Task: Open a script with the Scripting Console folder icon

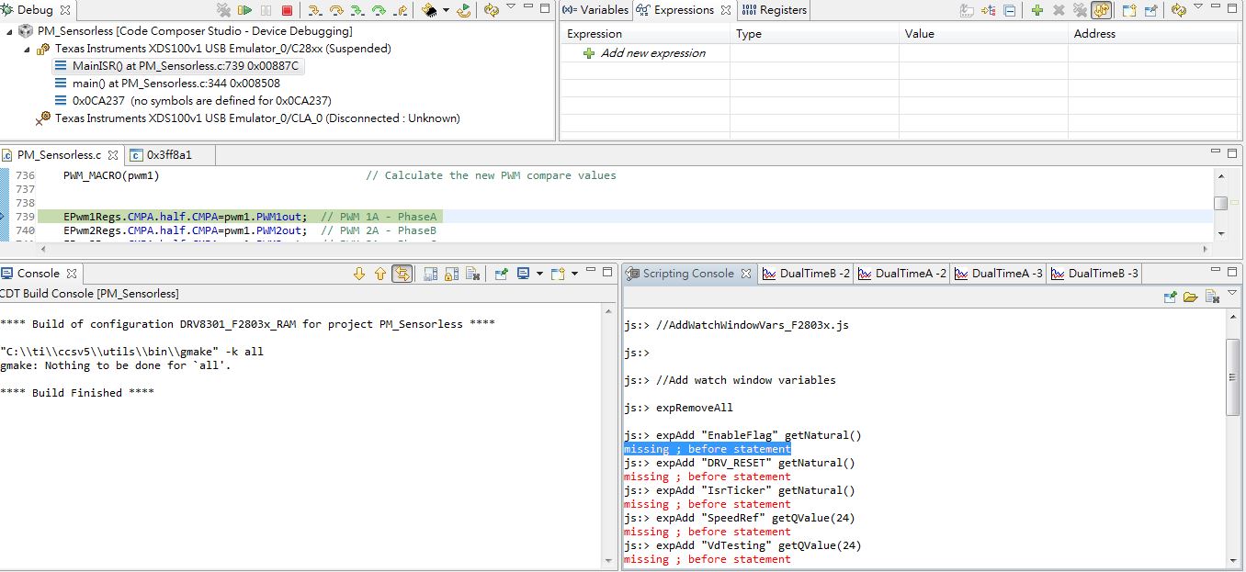Action: click(x=1190, y=297)
